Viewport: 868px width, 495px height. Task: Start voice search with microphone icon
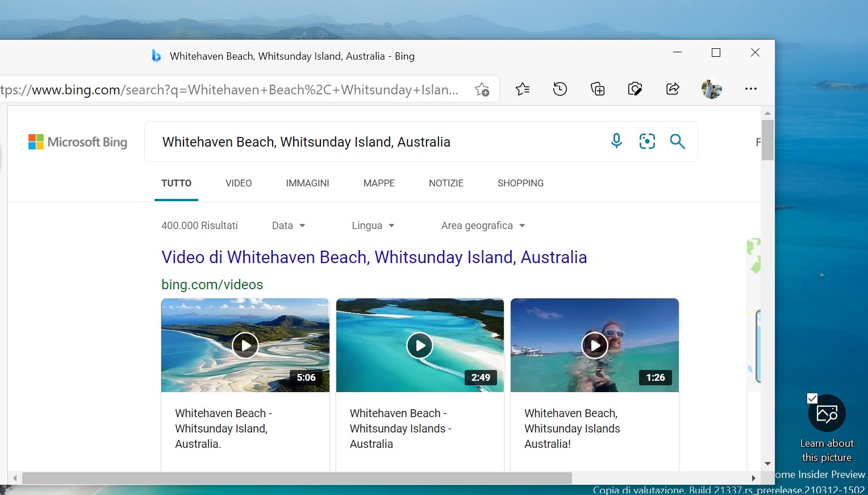click(x=616, y=141)
